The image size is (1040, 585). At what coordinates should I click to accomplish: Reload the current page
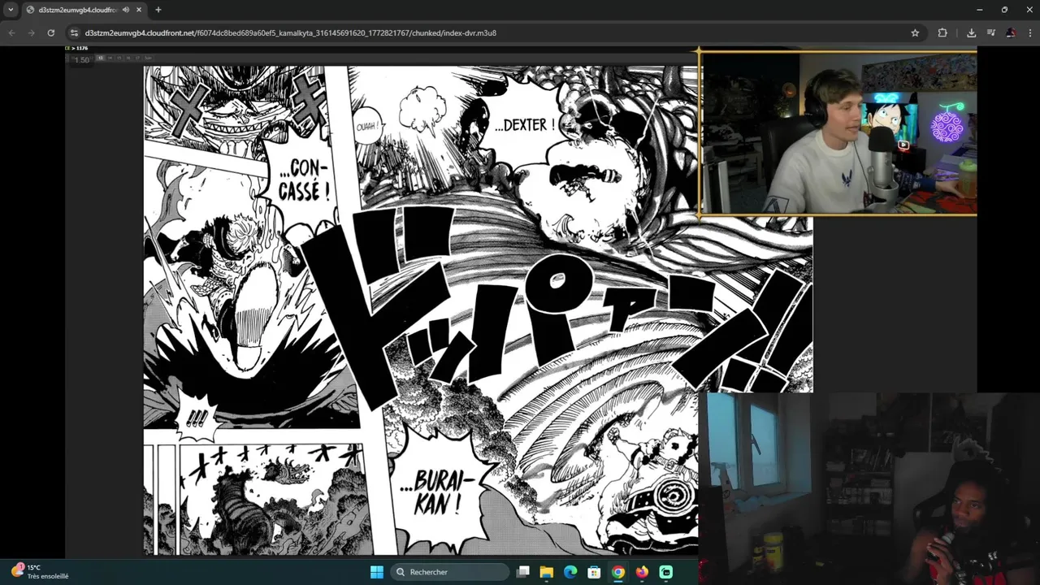pyautogui.click(x=50, y=32)
